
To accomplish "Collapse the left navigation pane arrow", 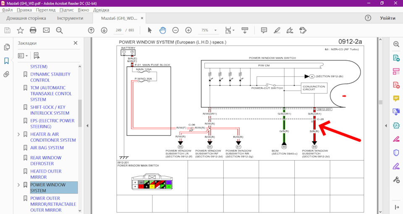I will click(x=87, y=126).
